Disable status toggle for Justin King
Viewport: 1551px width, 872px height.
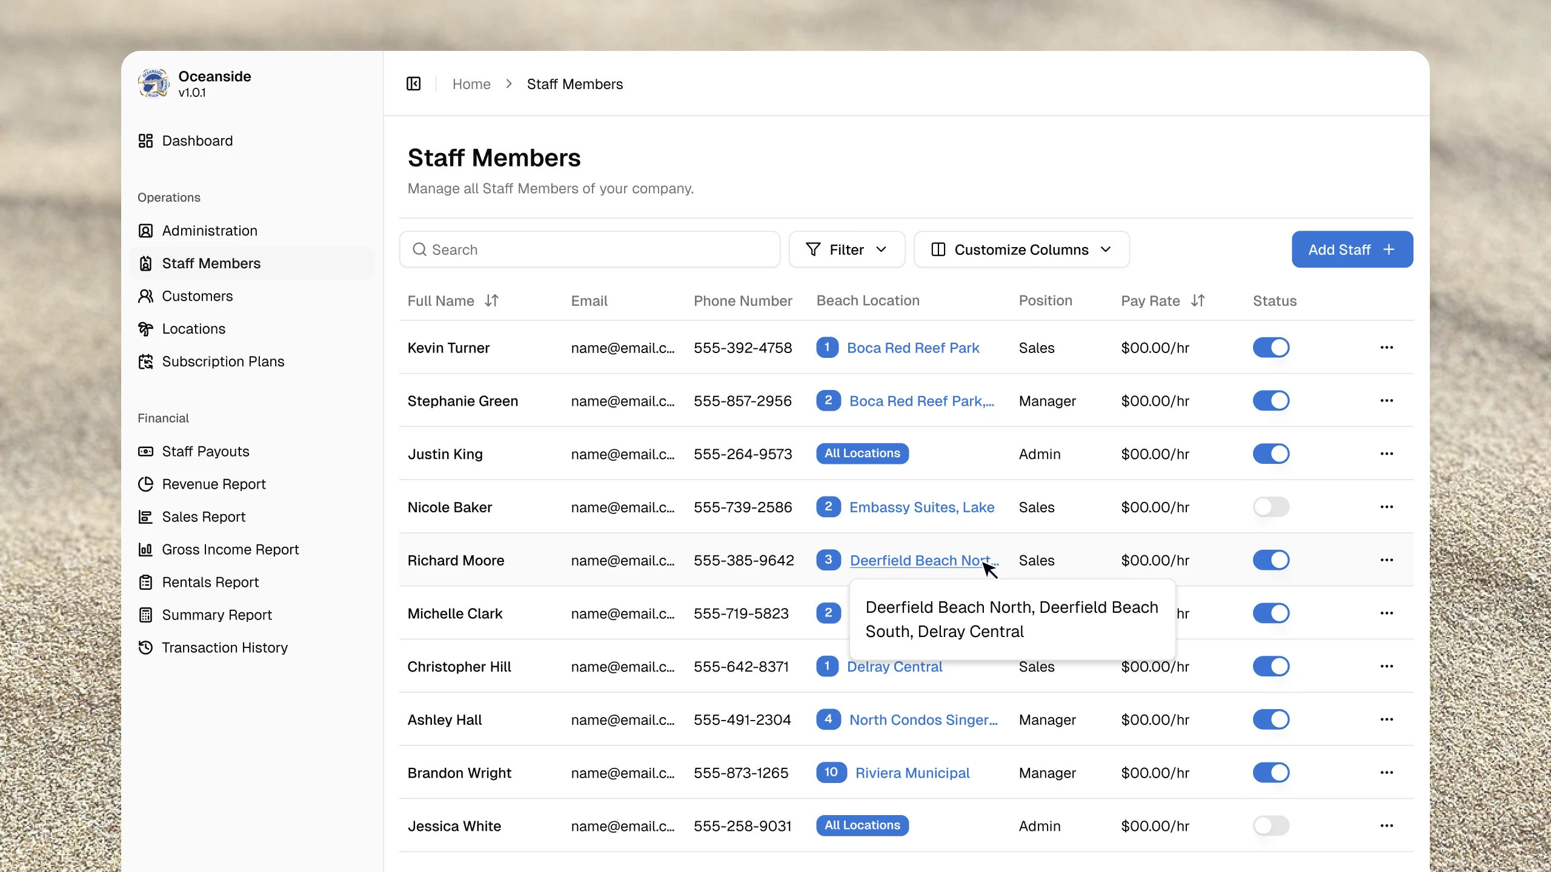point(1270,454)
